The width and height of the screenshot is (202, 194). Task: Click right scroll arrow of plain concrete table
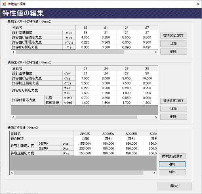[156, 52]
